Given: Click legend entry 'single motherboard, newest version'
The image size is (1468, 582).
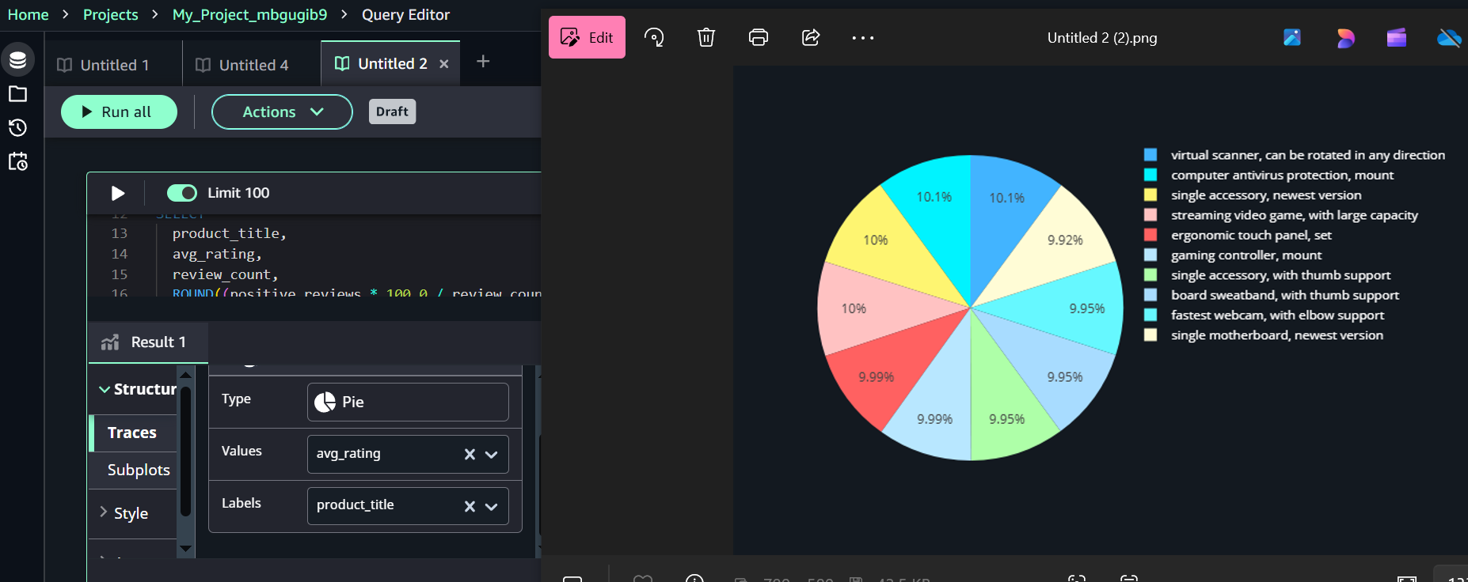Looking at the screenshot, I should coord(1276,335).
